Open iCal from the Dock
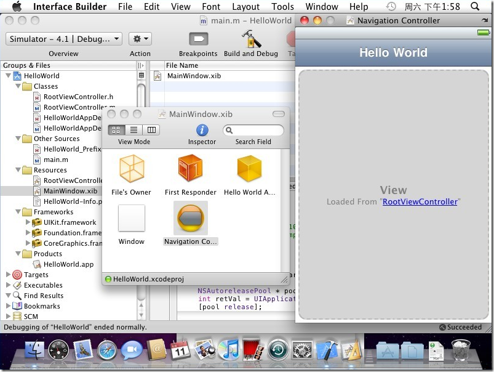This screenshot has height=372, width=494. point(180,350)
